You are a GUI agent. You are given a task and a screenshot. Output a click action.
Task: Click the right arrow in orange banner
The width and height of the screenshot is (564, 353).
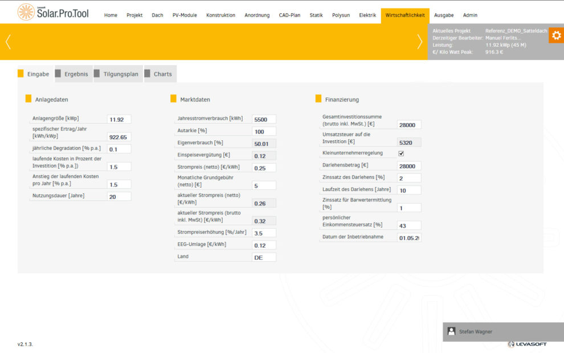click(x=420, y=42)
